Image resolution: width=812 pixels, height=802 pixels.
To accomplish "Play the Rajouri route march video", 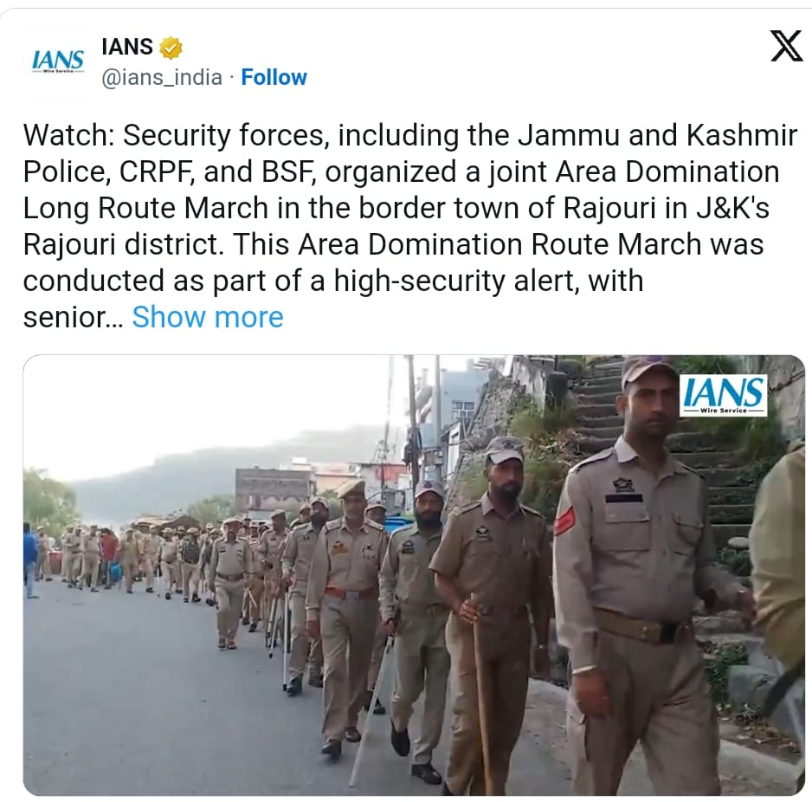I will 414,575.
